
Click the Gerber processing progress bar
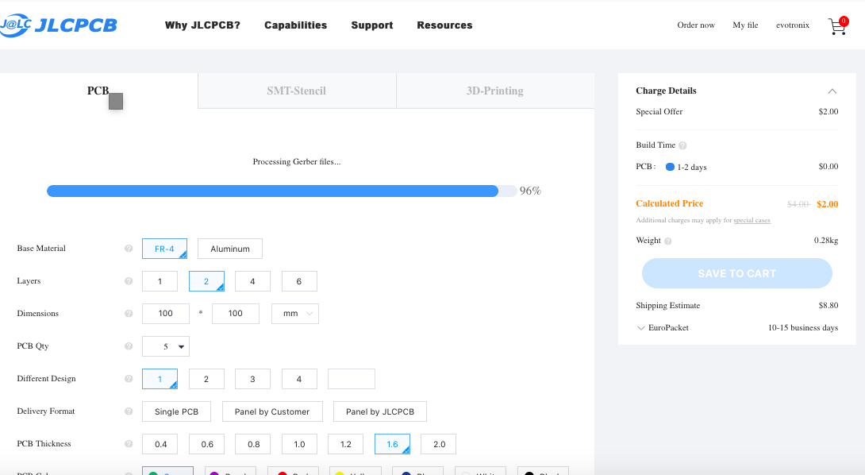pos(282,191)
